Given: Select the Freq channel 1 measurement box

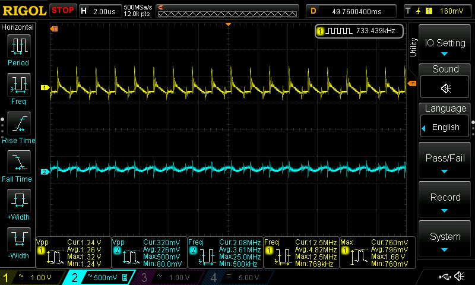Looking at the screenshot, I should (x=302, y=252).
